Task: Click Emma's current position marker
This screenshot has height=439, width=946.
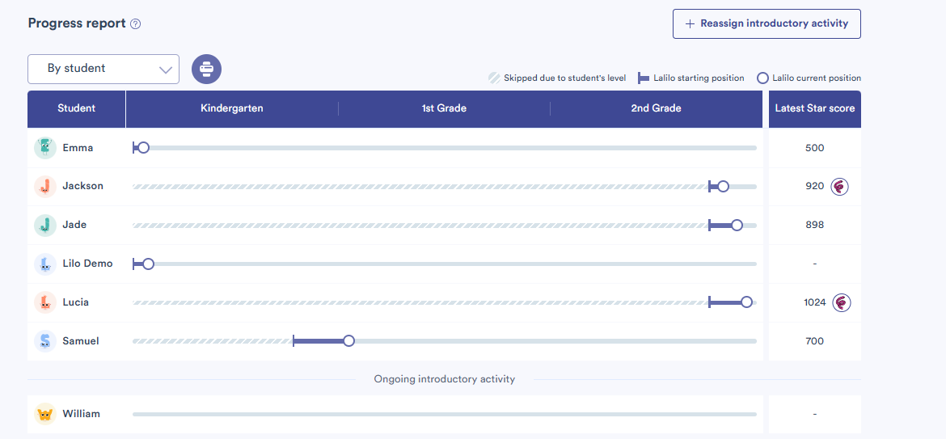Action: (144, 148)
